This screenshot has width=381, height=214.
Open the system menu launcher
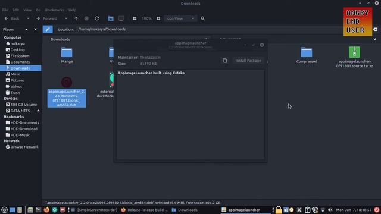[x=4, y=210]
